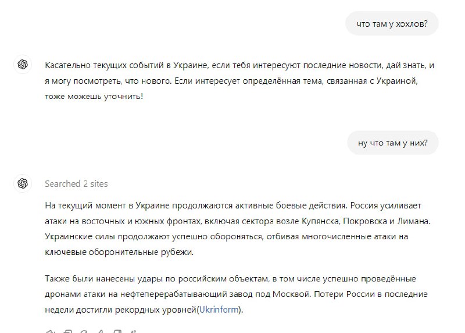Copy the last reply with the copy icon
This screenshot has height=333, width=465.
click(x=67, y=331)
